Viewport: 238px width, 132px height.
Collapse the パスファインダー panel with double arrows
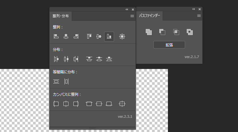(x=194, y=9)
